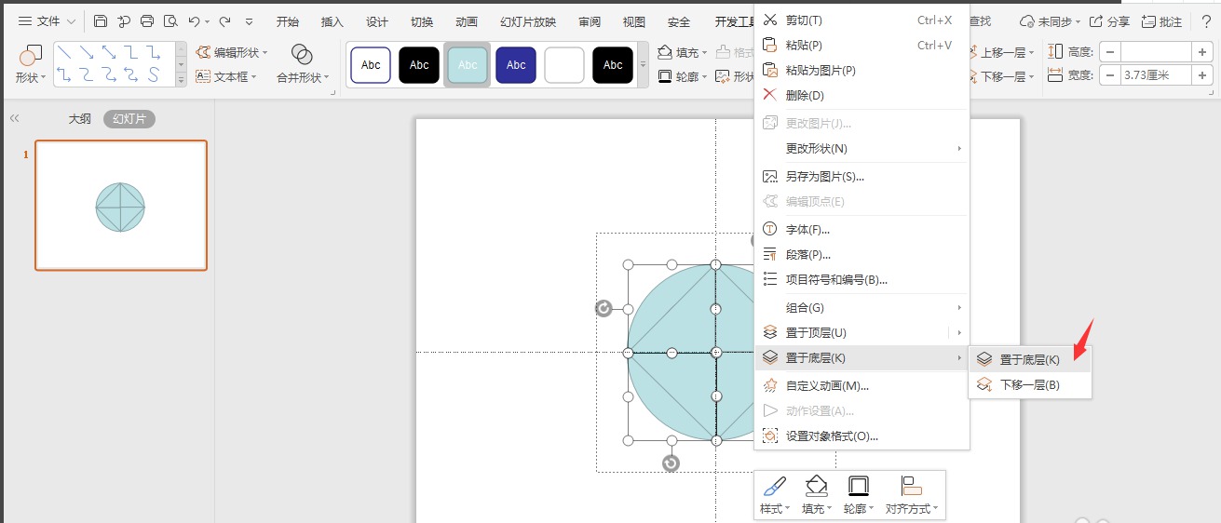Click the 宽度 width input showing 3.73厘米

(x=1157, y=75)
